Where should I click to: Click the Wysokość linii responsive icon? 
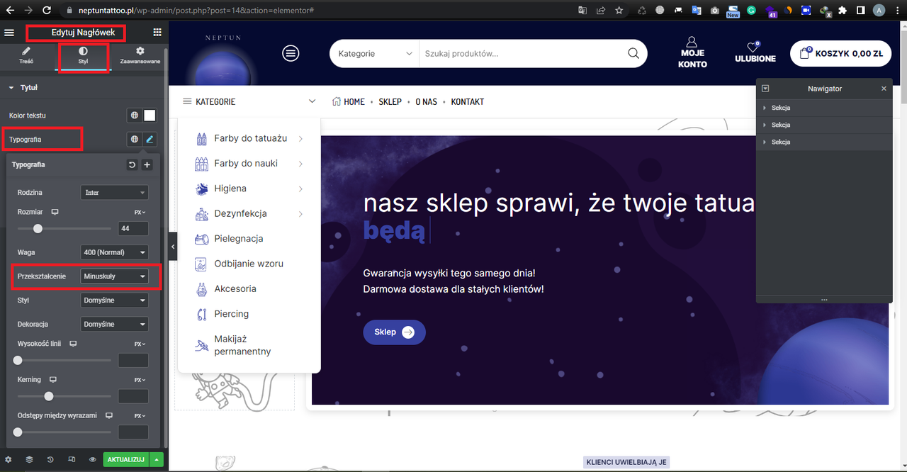[73, 344]
